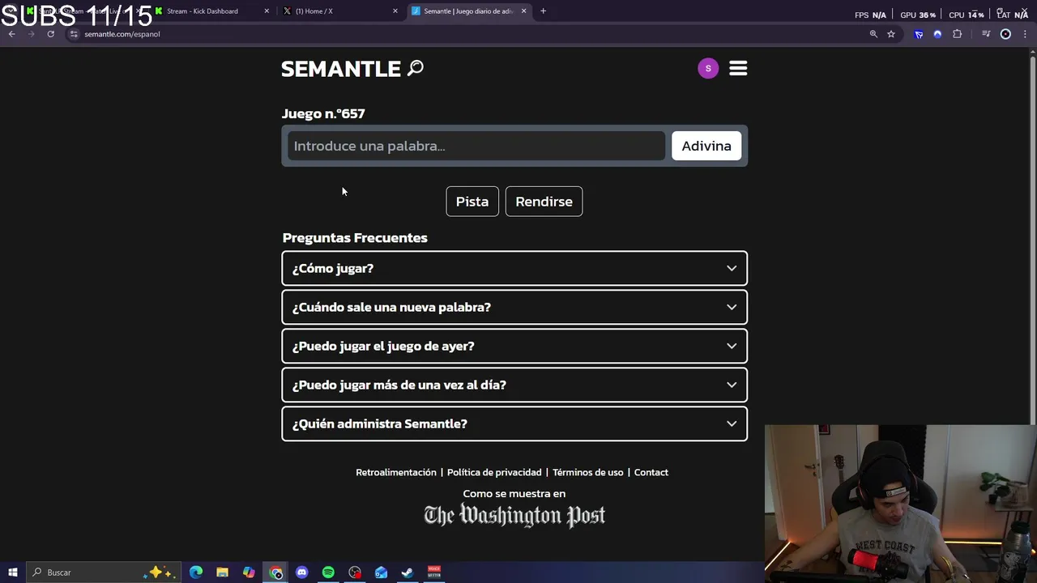1037x583 pixels.
Task: Click the Semantle magnifier logo icon
Action: click(416, 68)
